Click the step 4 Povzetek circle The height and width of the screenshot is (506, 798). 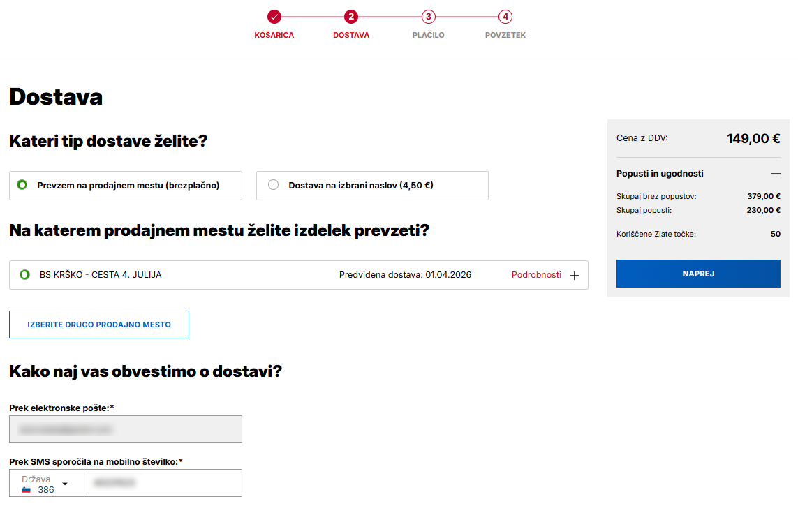click(505, 17)
